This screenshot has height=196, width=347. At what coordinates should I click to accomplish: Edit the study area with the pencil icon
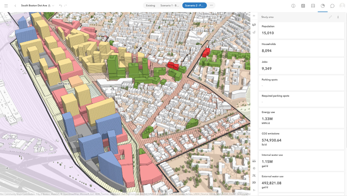[330, 17]
